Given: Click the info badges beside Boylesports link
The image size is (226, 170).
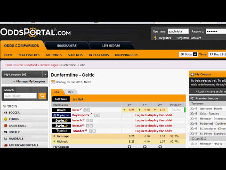Looking at the screenshot, I should 97,115.
